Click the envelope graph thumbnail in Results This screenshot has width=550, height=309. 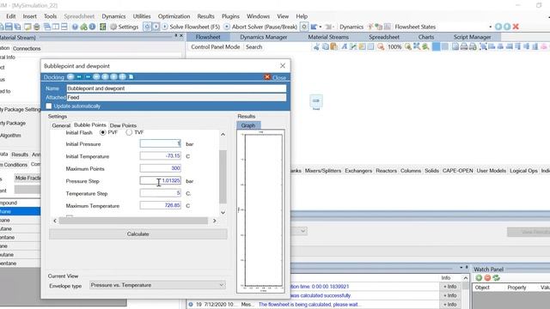260,212
